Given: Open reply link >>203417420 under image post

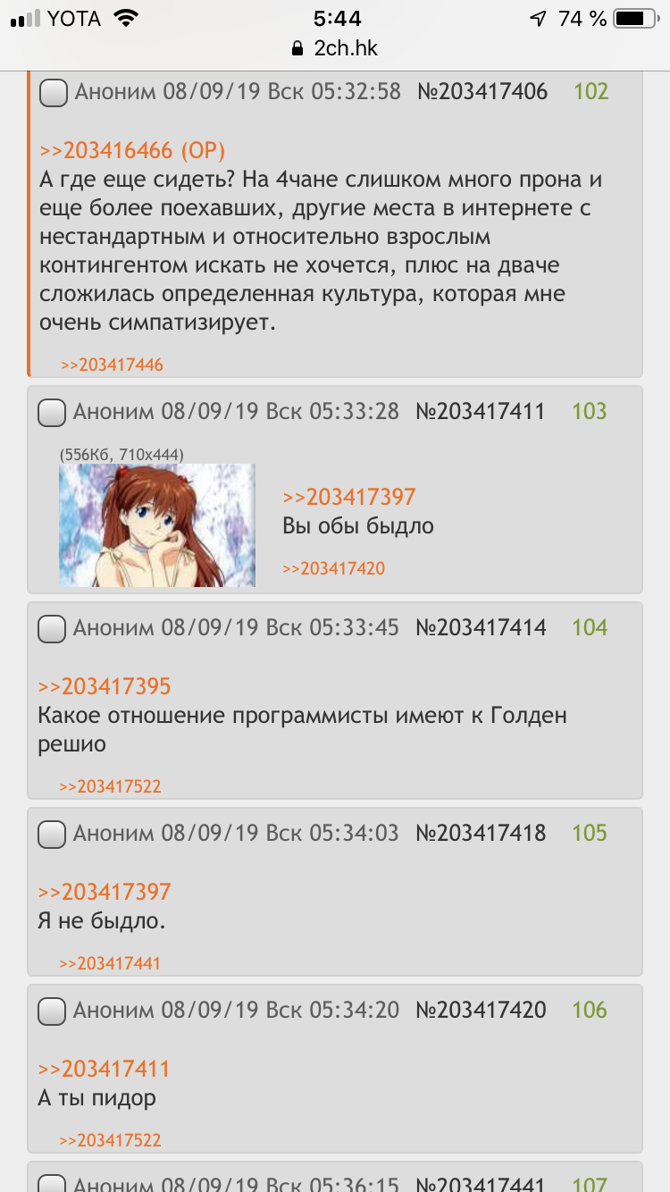Looking at the screenshot, I should (x=334, y=568).
